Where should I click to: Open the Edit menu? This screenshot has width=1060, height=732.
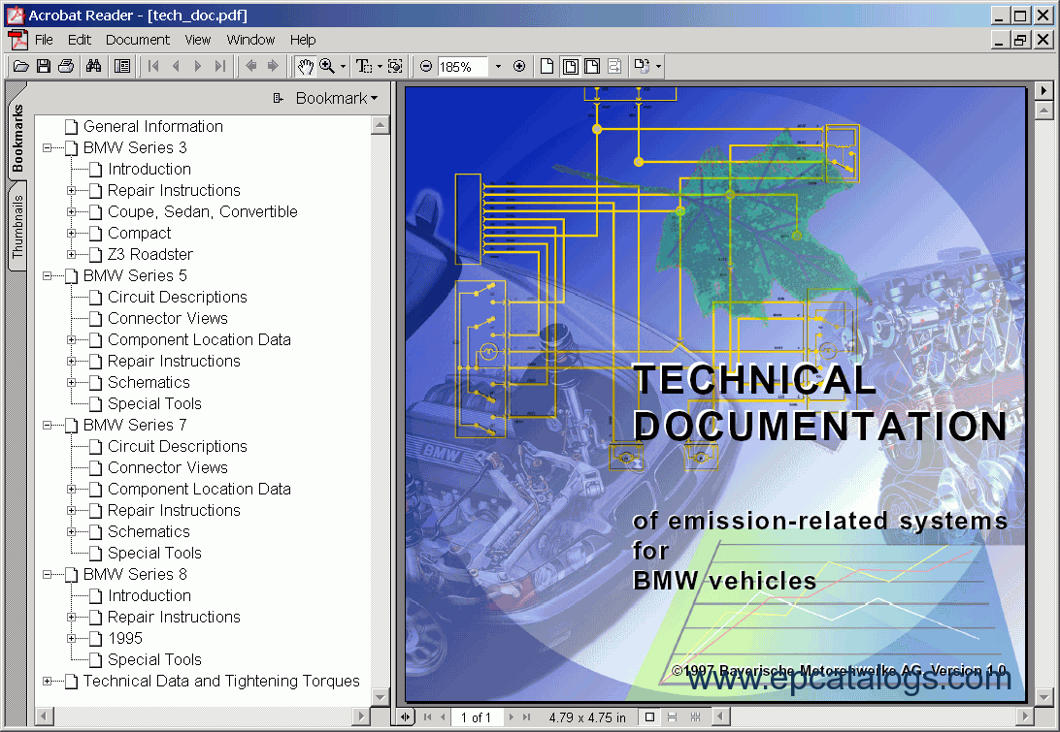point(79,40)
